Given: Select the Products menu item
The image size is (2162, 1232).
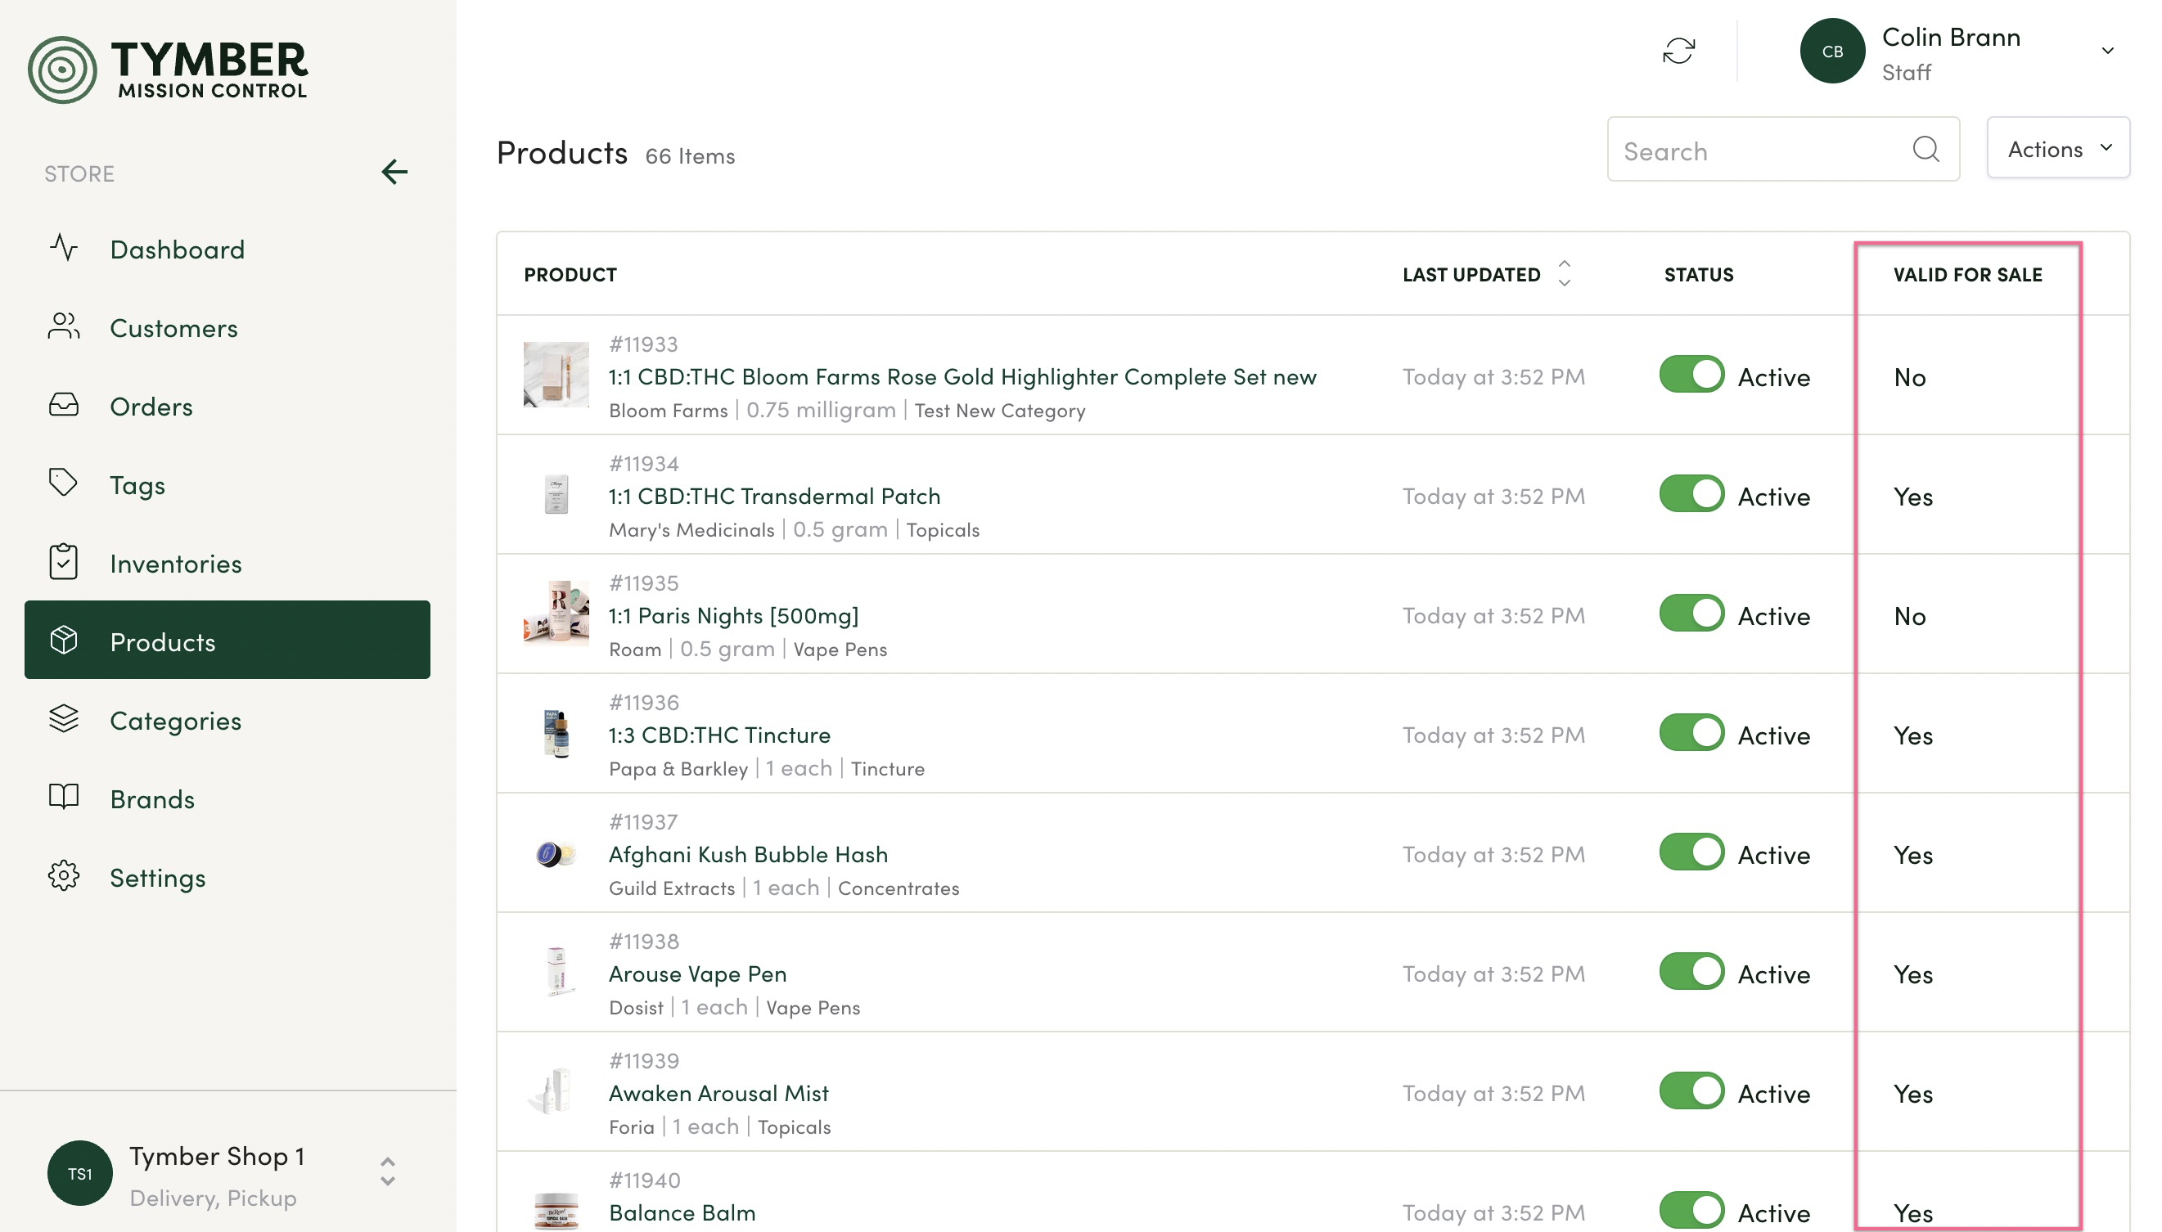Looking at the screenshot, I should 227,641.
